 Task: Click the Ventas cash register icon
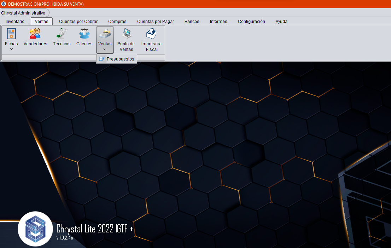point(105,34)
